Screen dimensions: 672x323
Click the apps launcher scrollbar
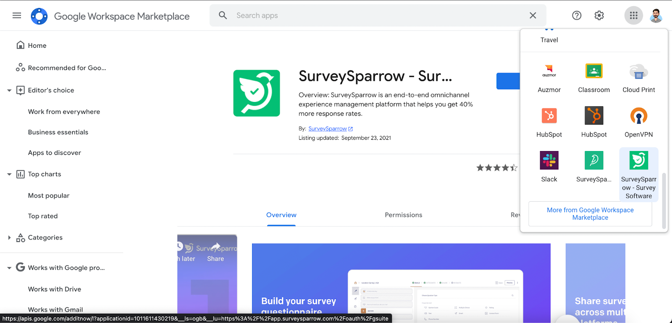click(664, 201)
